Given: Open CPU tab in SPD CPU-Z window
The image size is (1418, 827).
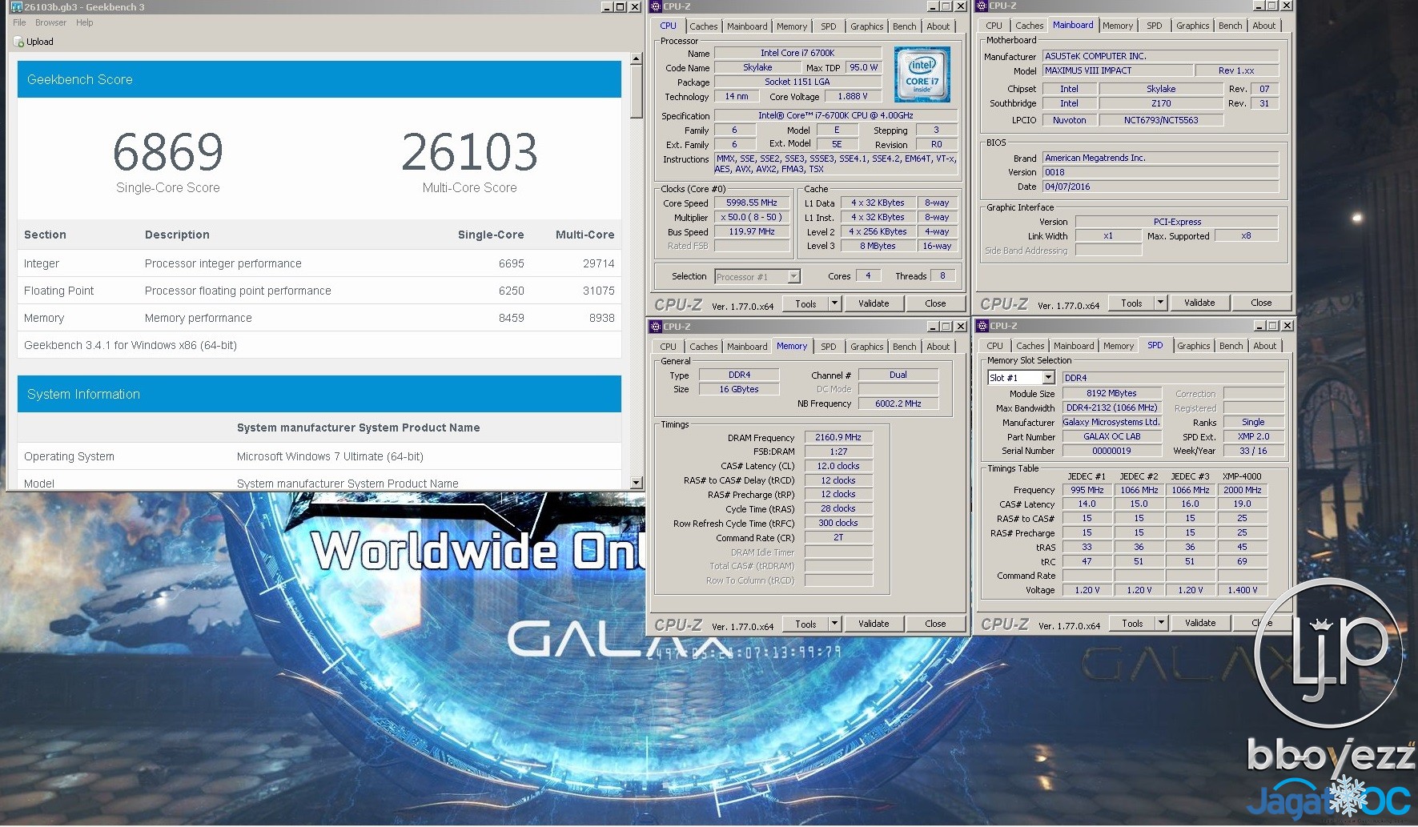Looking at the screenshot, I should [x=994, y=346].
